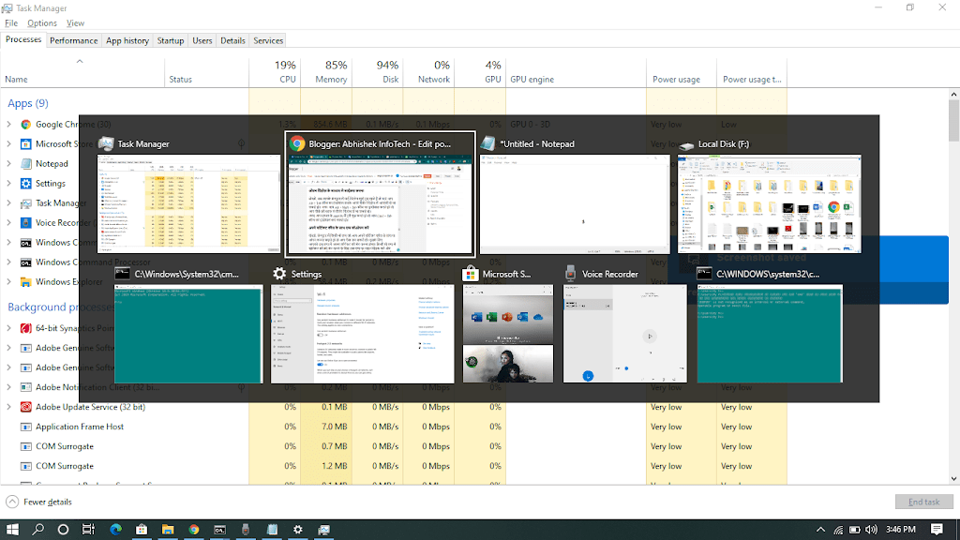Click the Notepad icon in the process list
Image resolution: width=960 pixels, height=540 pixels.
(x=25, y=164)
